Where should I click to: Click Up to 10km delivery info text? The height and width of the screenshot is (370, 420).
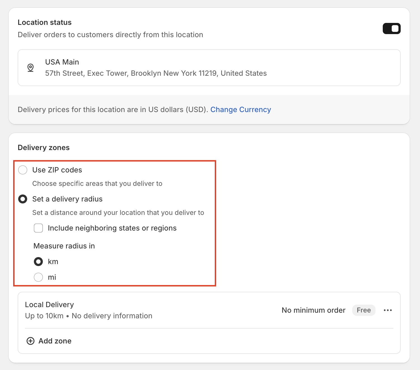coord(89,316)
